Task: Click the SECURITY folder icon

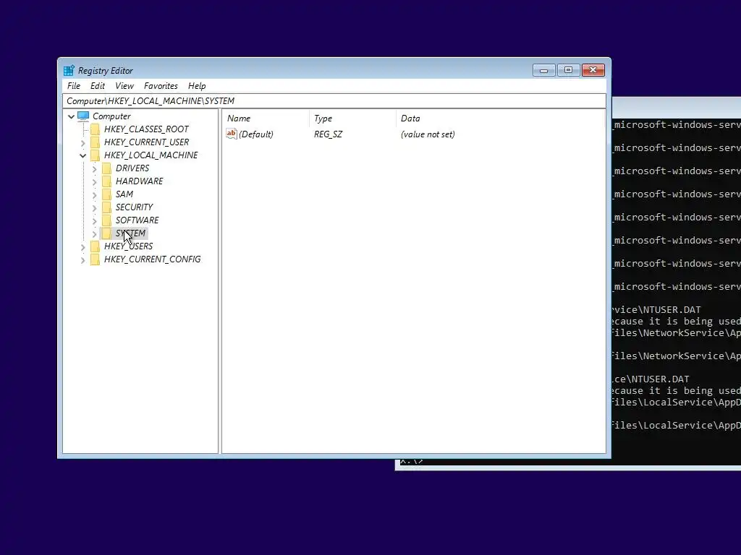Action: click(x=107, y=207)
